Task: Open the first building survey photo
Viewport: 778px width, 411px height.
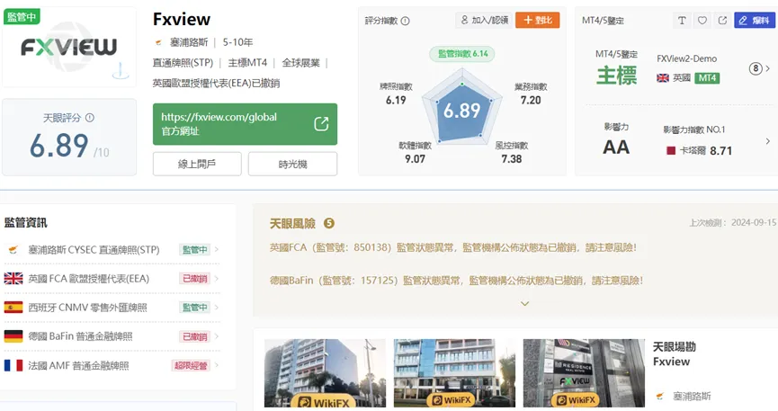Action: pos(325,373)
